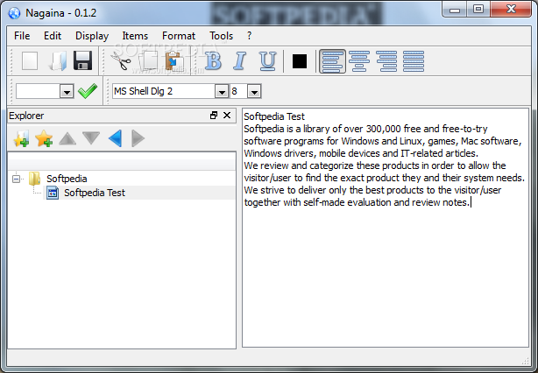Open the Items menu
The image size is (538, 373).
pos(135,36)
